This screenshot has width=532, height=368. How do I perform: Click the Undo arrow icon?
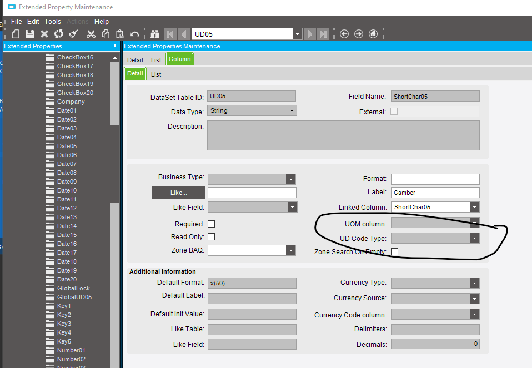point(134,34)
